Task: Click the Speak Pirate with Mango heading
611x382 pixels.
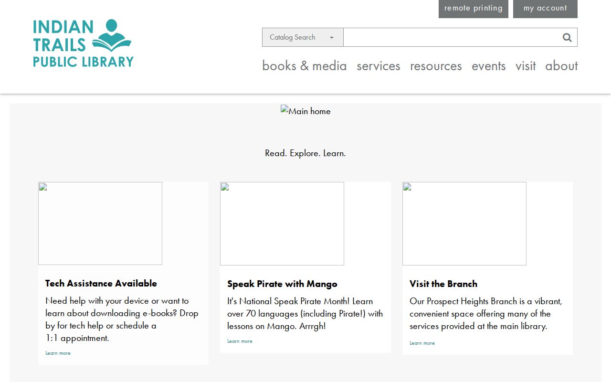Action: [282, 284]
